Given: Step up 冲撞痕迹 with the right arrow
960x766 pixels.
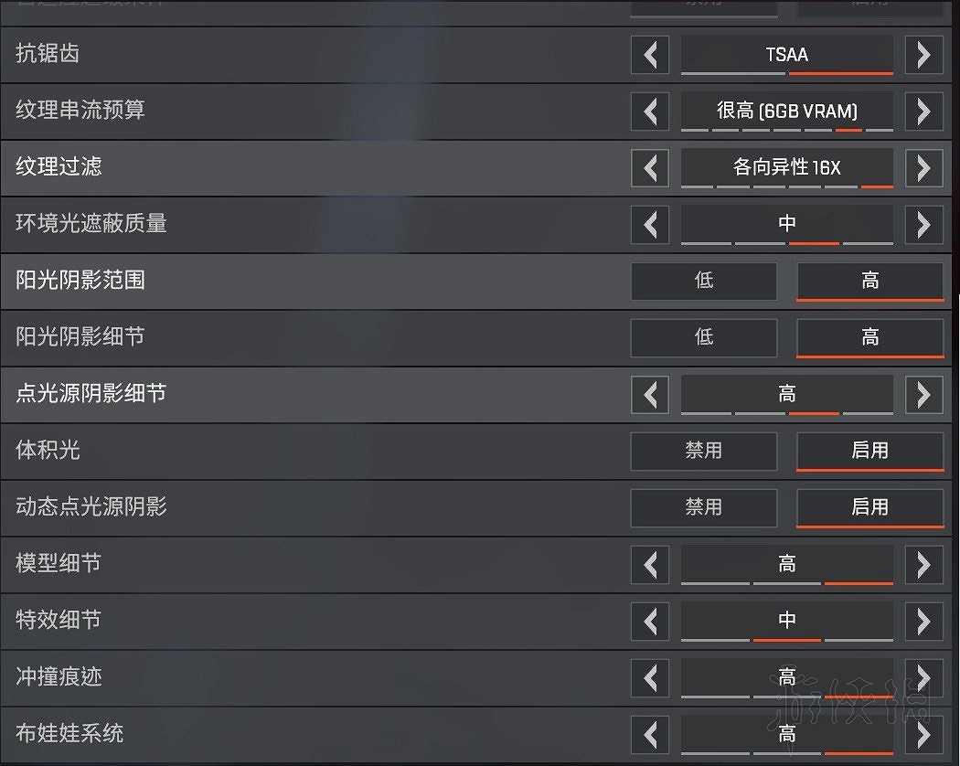Looking at the screenshot, I should [x=924, y=677].
